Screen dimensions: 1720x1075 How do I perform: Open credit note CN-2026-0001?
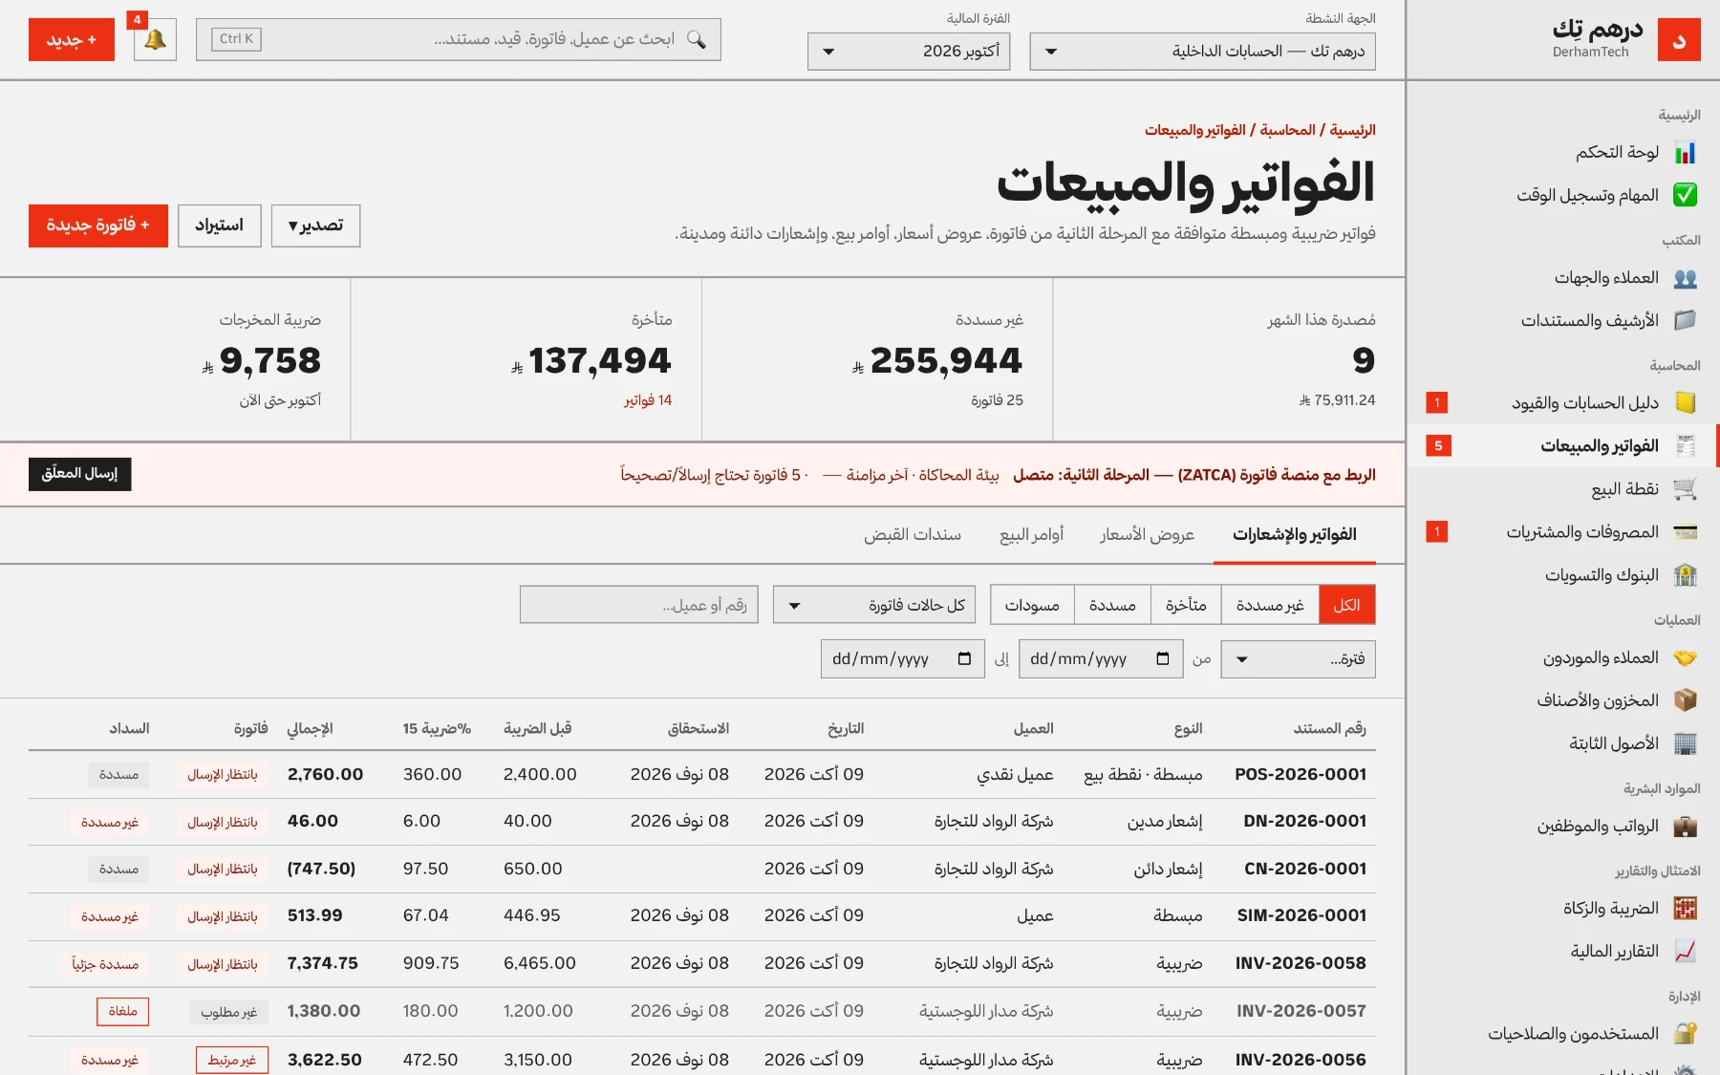[x=1304, y=869]
